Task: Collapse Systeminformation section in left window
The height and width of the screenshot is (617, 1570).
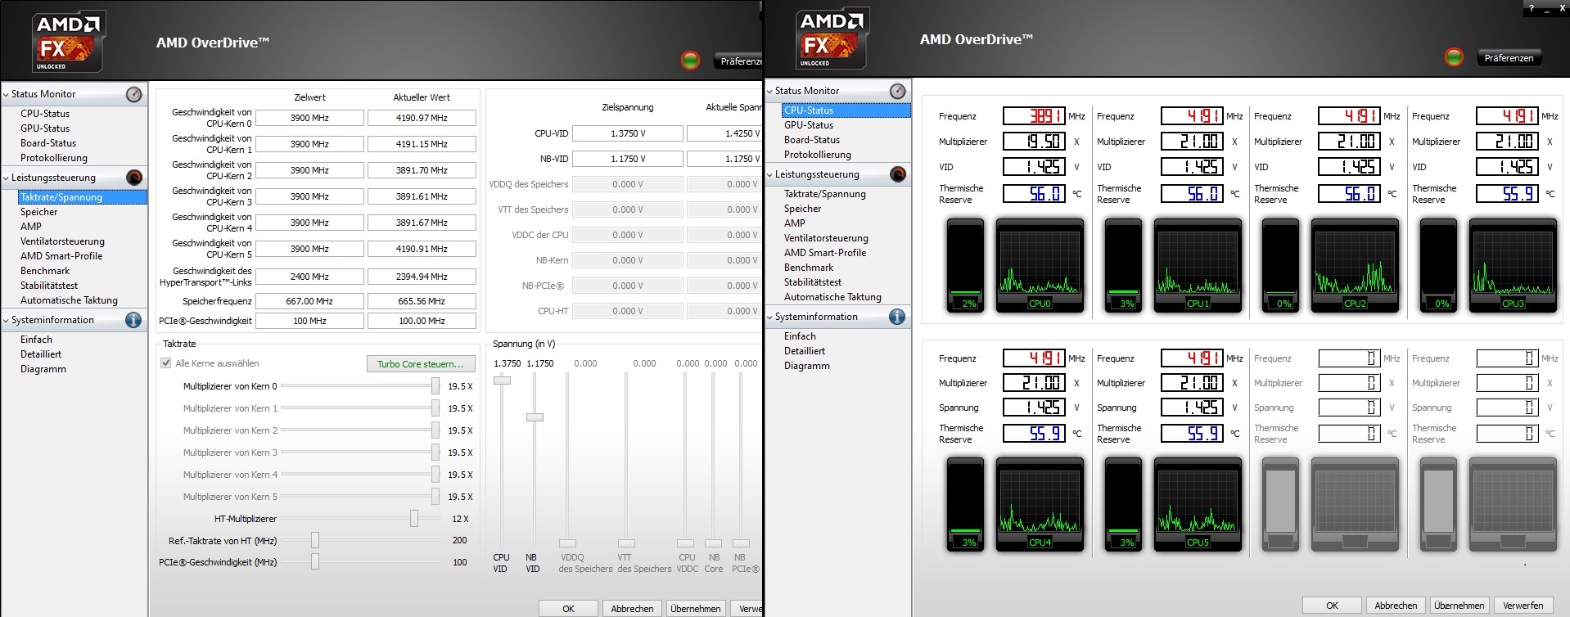Action: (7, 321)
